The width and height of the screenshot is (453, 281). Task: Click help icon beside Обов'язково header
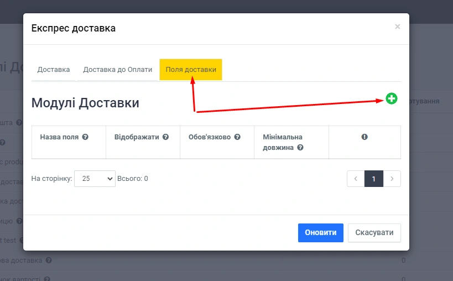pyautogui.click(x=237, y=137)
